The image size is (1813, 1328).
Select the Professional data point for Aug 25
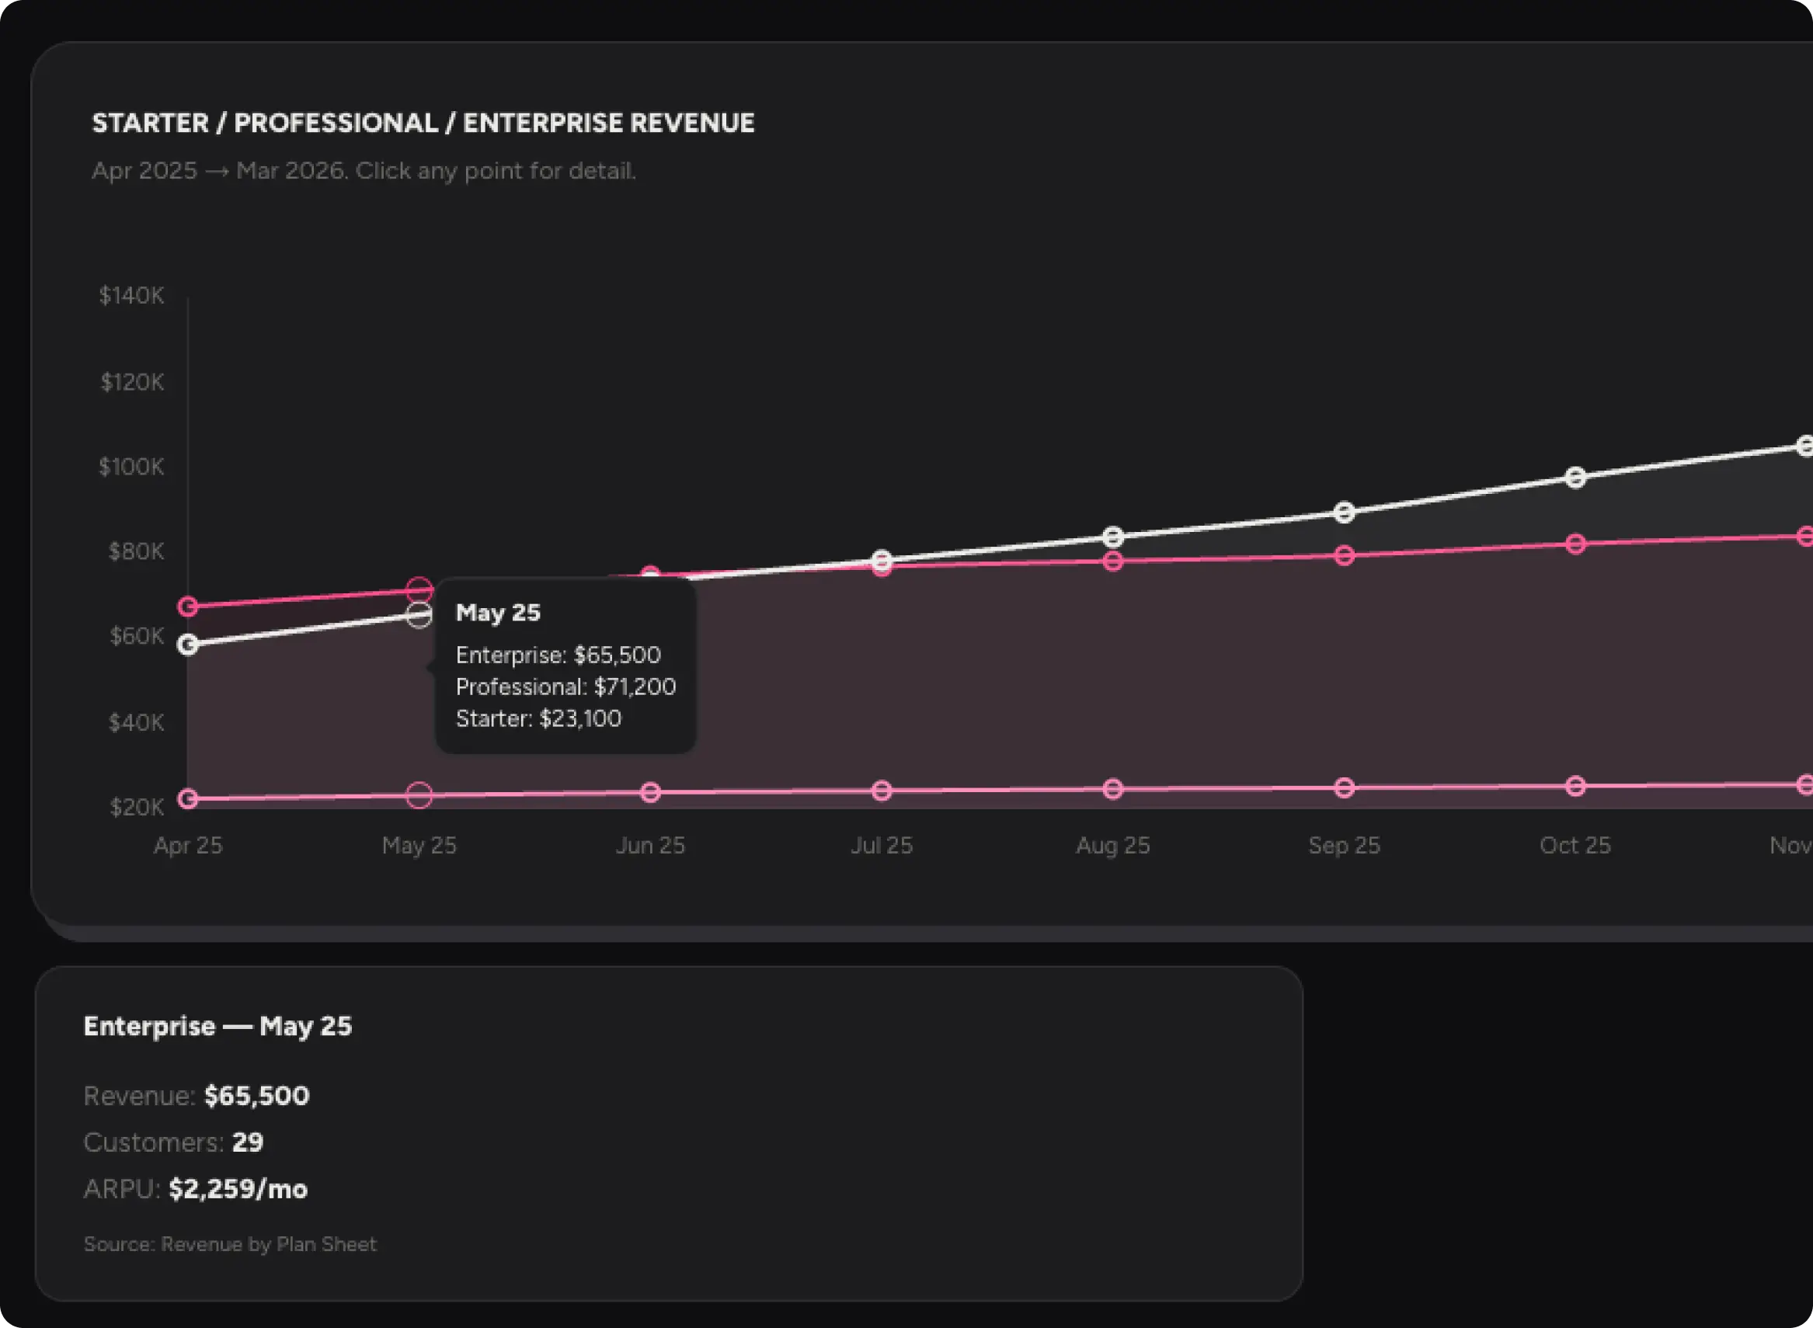tap(1112, 561)
